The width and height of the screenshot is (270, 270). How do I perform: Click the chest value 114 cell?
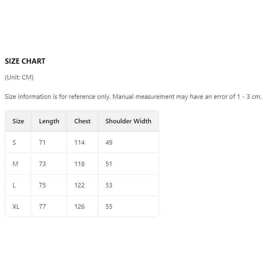pos(79,142)
